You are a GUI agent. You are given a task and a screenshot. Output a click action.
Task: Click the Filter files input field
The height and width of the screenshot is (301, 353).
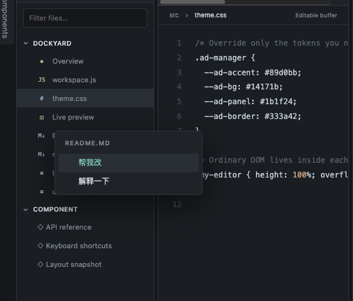click(x=85, y=18)
